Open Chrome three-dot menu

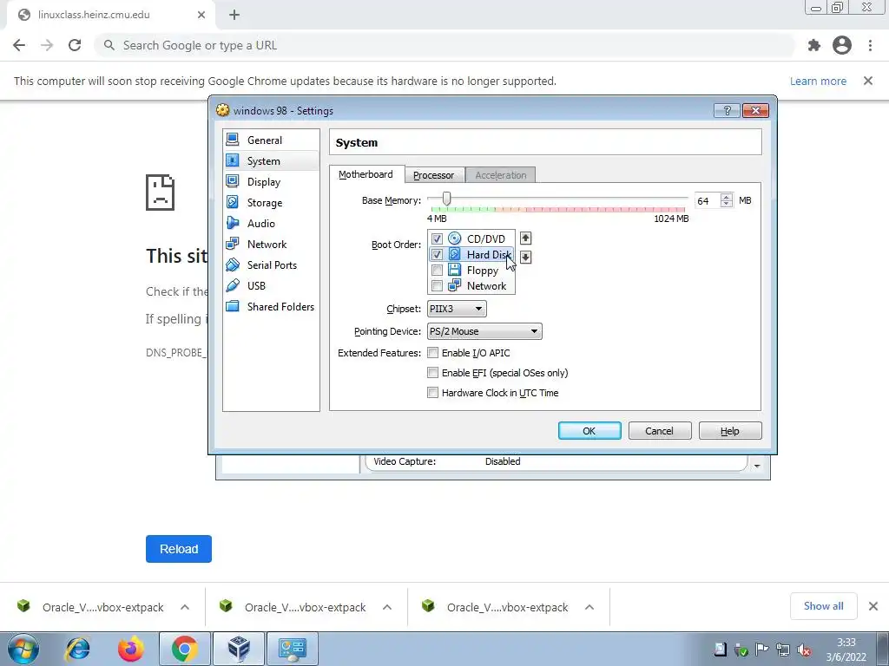[x=870, y=45]
